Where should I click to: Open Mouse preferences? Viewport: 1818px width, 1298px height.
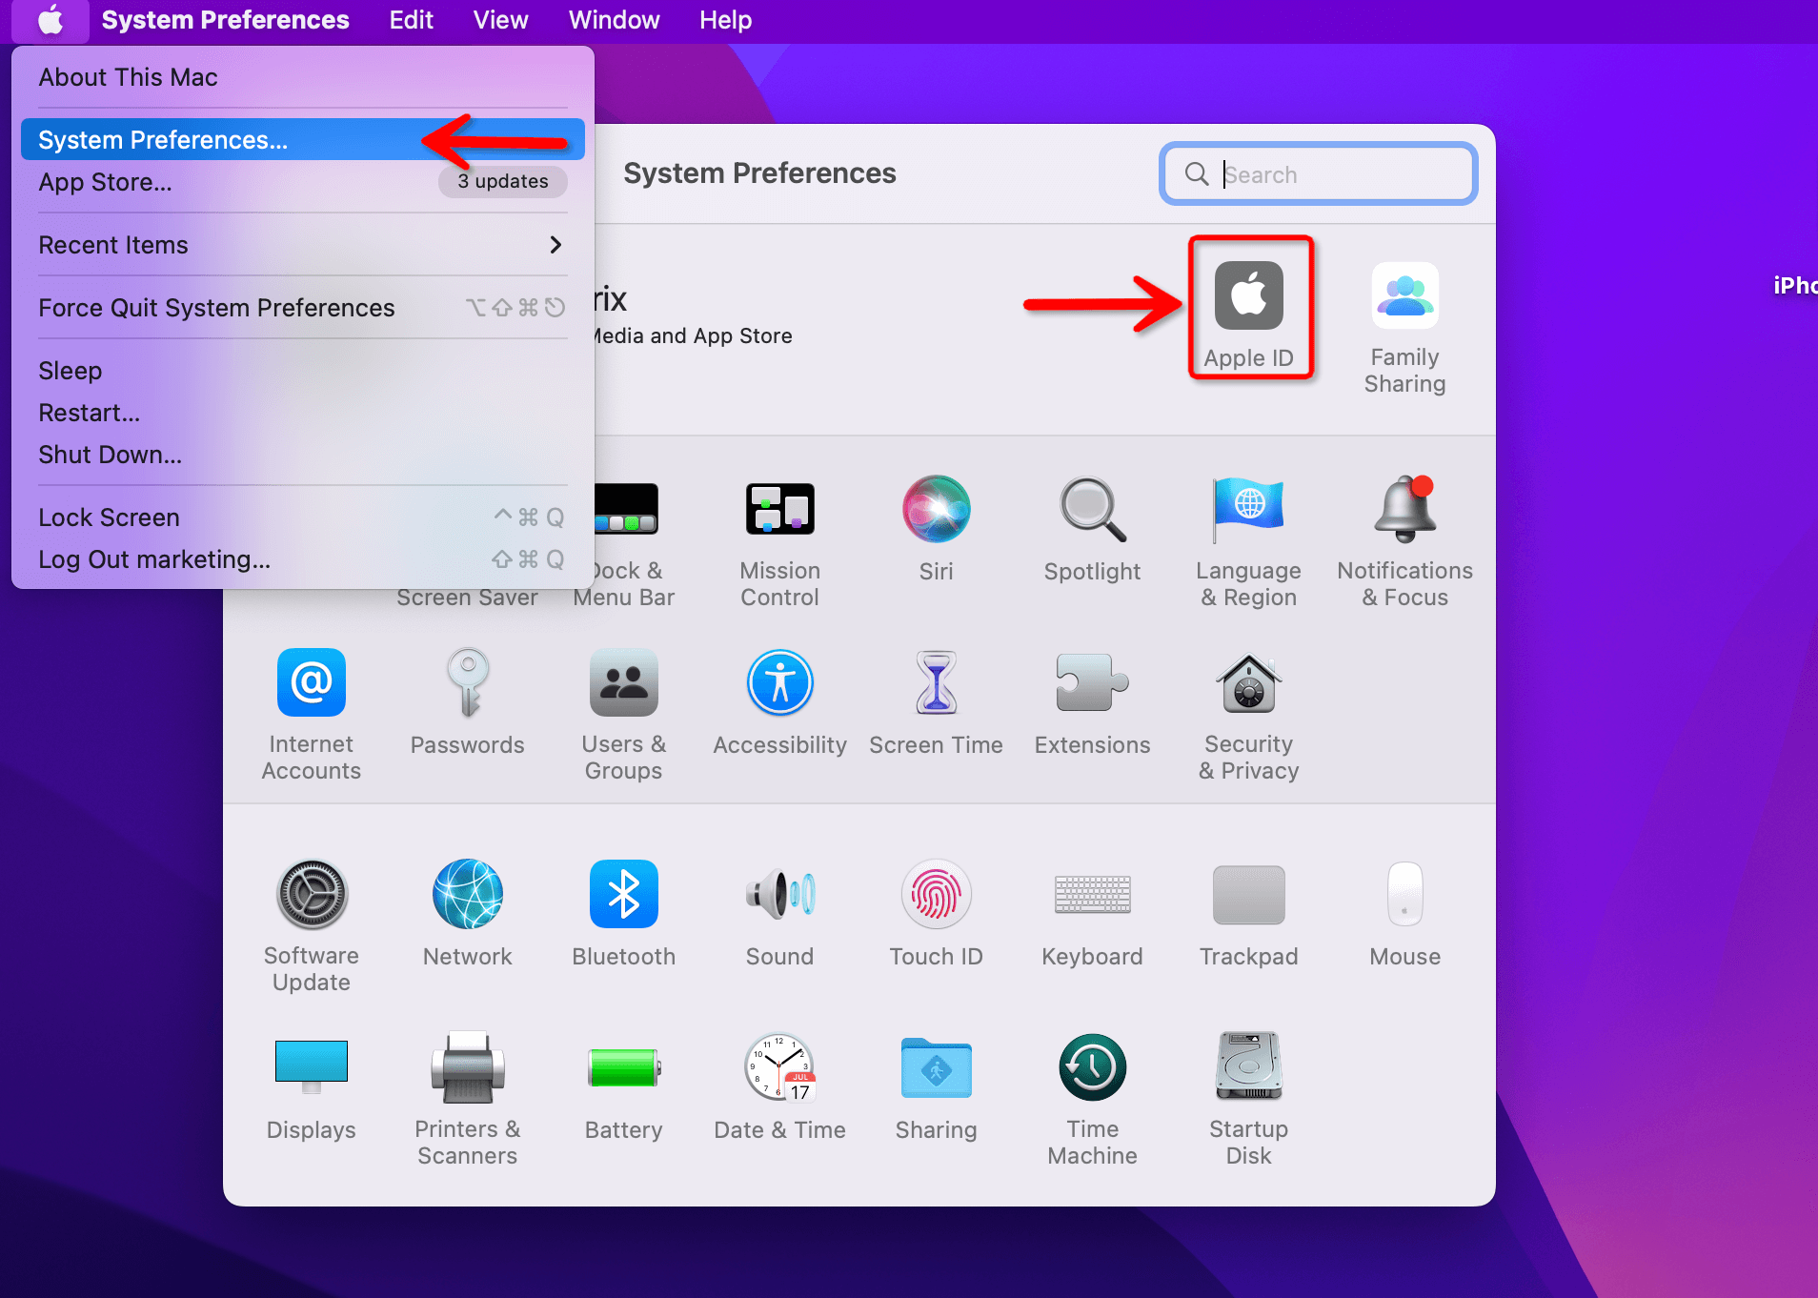(x=1404, y=914)
